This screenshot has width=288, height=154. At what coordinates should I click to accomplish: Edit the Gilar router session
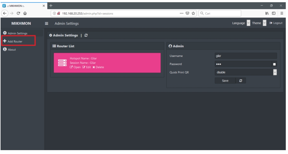(x=87, y=67)
